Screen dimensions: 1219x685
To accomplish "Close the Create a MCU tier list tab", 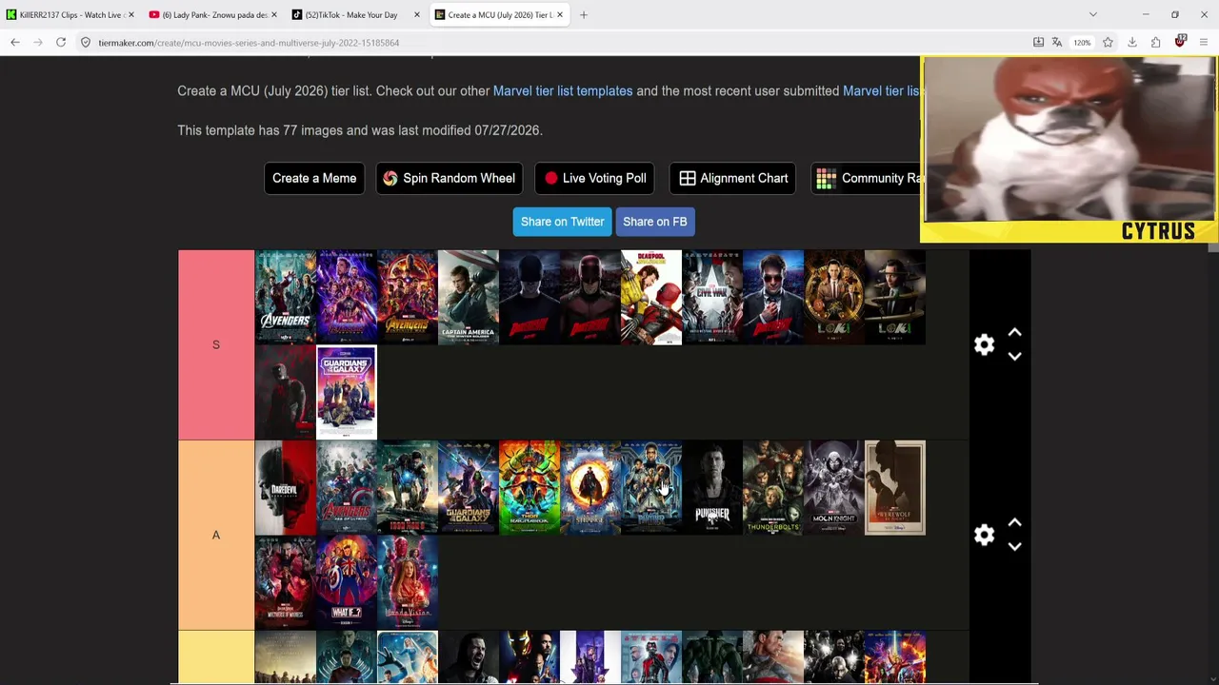I will pyautogui.click(x=560, y=14).
